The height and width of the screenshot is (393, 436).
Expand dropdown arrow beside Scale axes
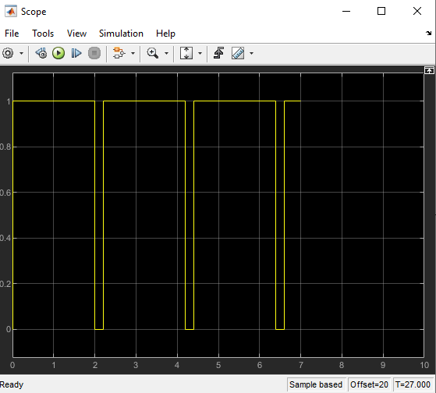pos(200,53)
